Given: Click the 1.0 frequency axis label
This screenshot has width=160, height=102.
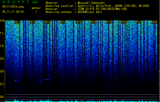Looking at the screenshot, I should click(2, 46).
